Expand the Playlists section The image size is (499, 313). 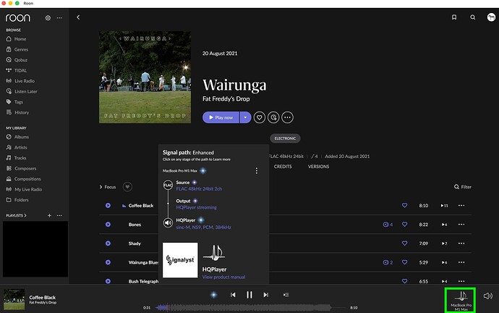point(16,215)
